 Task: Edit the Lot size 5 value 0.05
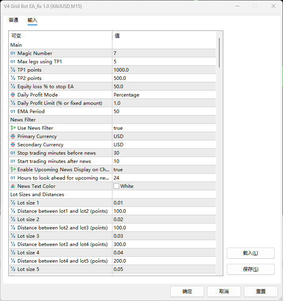pos(164,269)
